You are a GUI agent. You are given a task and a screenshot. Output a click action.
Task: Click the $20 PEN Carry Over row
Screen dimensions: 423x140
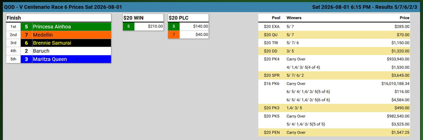click(334, 132)
